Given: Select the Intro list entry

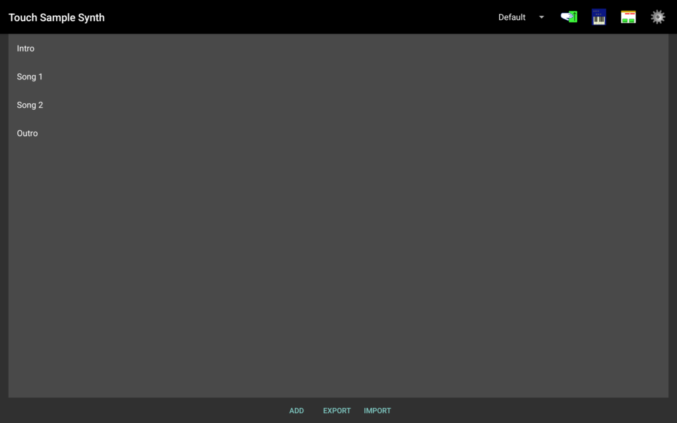Looking at the screenshot, I should pos(26,48).
